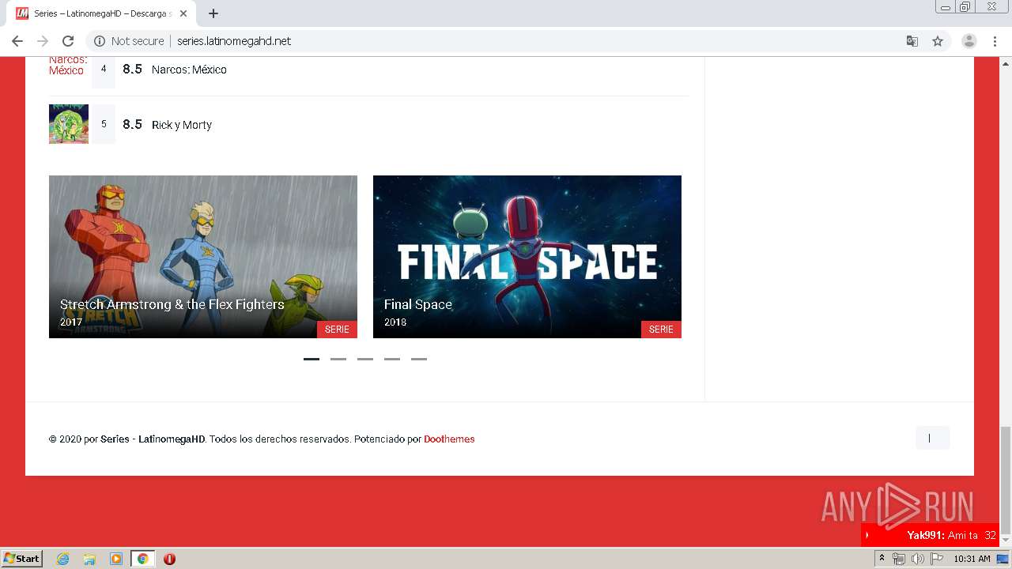Select the first carousel indicator dash
Screen dimensions: 1012x569
(x=312, y=359)
